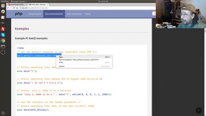The width and height of the screenshot is (206, 116).
Task: Click 'Example #1 date() examples' title
Action: point(31,38)
